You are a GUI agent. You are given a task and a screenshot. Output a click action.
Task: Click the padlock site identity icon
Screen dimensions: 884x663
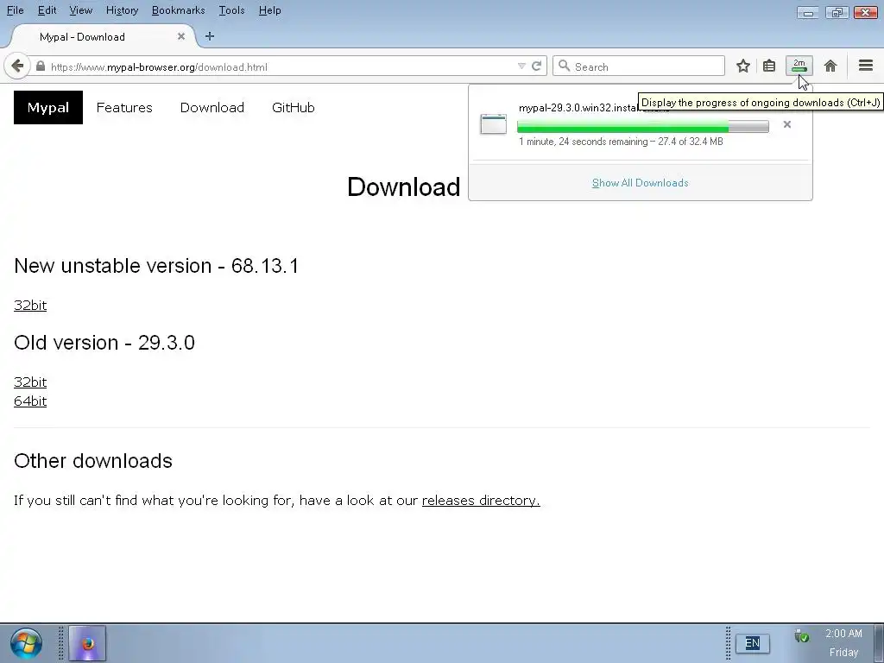coord(40,66)
